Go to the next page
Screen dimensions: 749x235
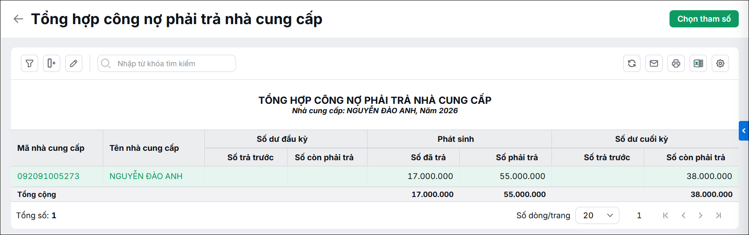tap(701, 215)
